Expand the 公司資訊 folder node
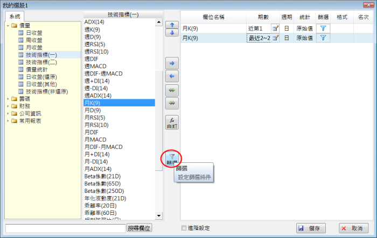Image resolution: width=377 pixels, height=238 pixels. (x=8, y=113)
